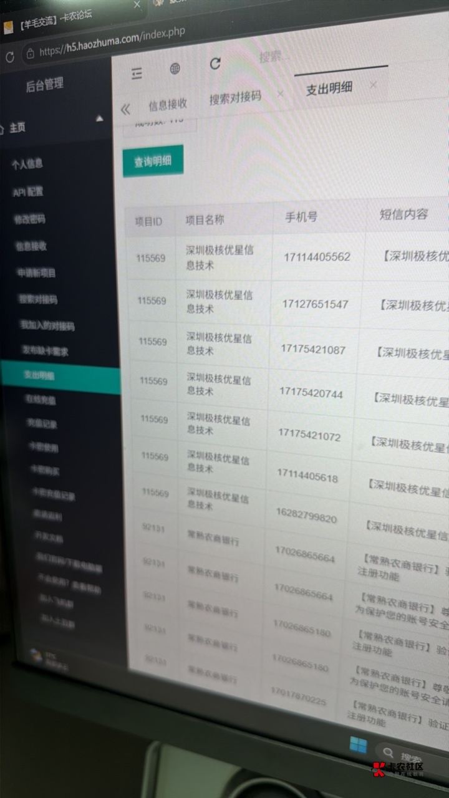Open 卡密购买 in the sidebar
Viewport: 449px width, 798px height.
[x=46, y=471]
